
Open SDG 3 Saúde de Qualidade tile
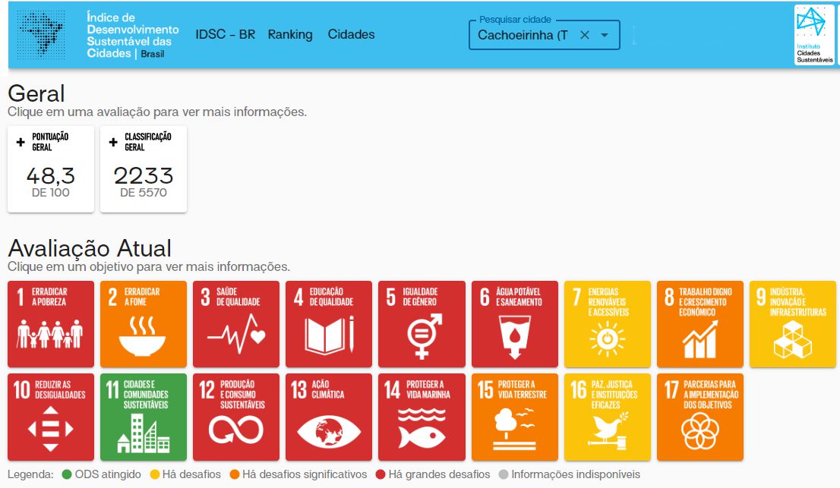[236, 324]
